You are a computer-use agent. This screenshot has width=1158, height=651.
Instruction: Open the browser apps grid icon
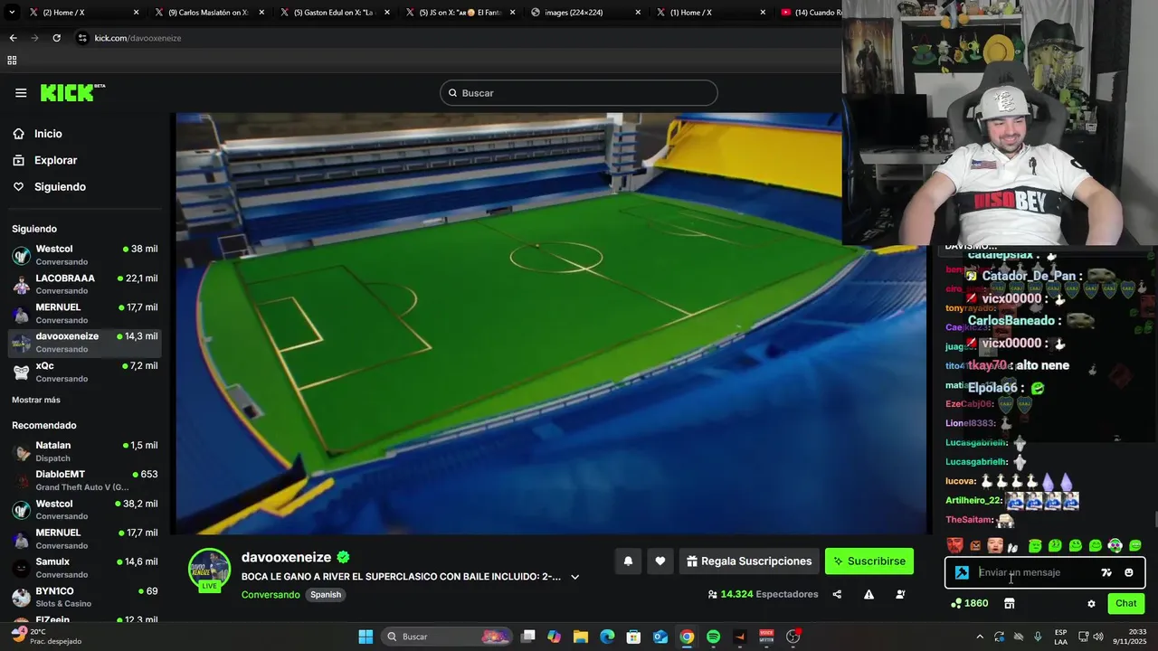[x=12, y=61]
